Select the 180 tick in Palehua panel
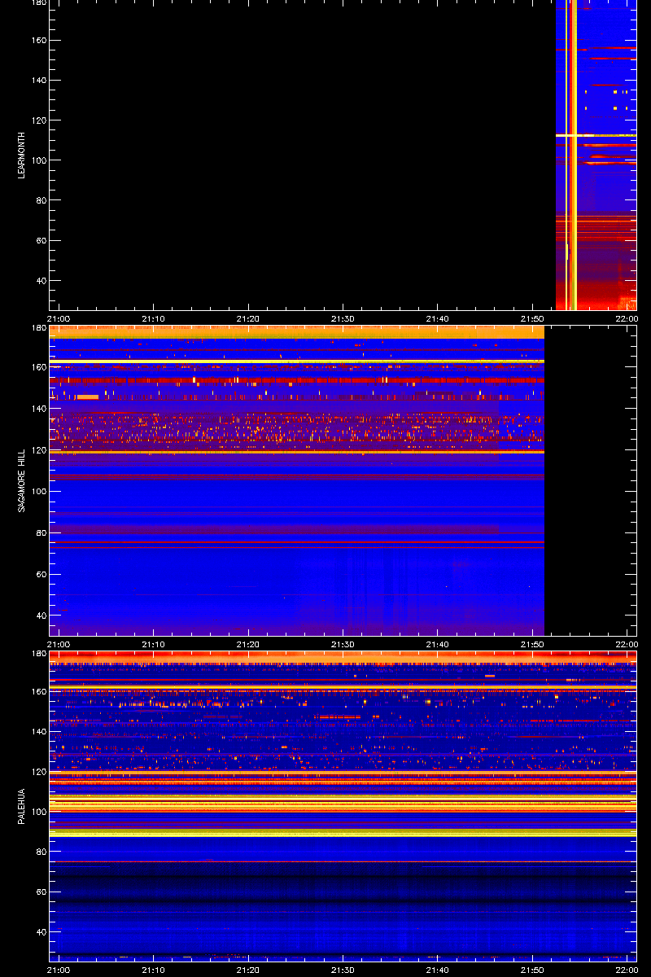The image size is (651, 977). coord(40,654)
